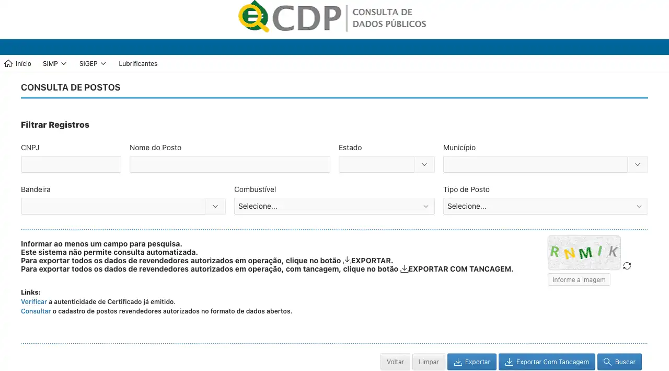Viewport: 669px width, 371px height.
Task: Click Exportar Com Tancagem button
Action: click(x=547, y=362)
